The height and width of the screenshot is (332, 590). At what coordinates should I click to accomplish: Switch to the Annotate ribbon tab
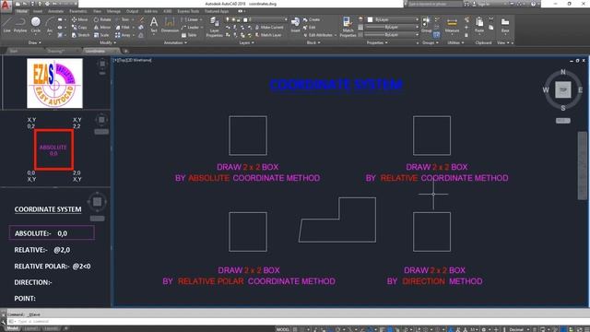[55, 11]
